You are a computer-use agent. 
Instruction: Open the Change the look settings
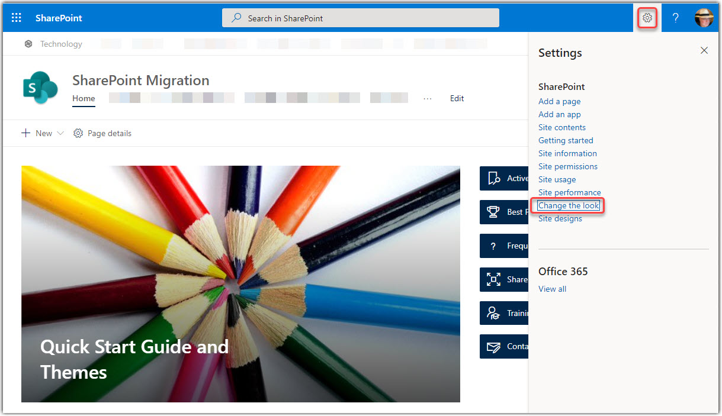[x=567, y=205]
